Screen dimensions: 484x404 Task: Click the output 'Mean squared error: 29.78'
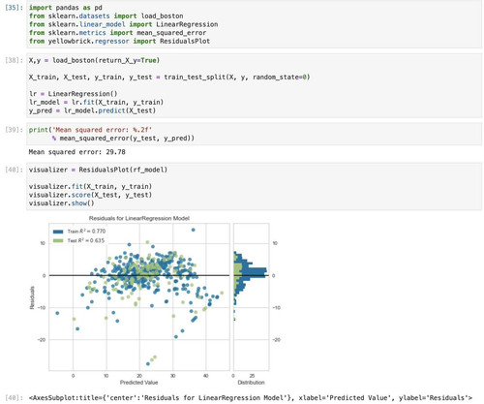pos(77,152)
